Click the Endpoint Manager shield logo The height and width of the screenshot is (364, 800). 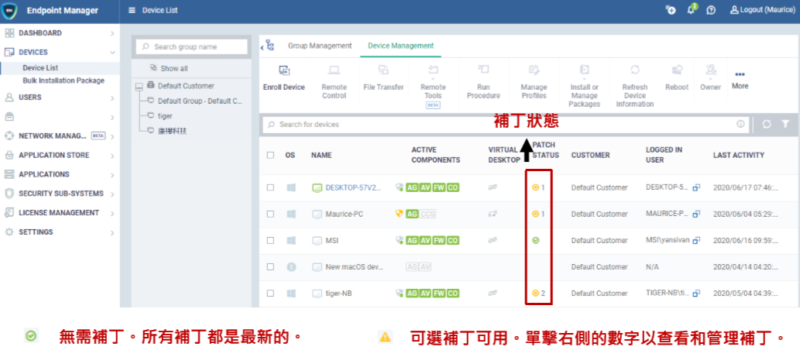pos(10,11)
